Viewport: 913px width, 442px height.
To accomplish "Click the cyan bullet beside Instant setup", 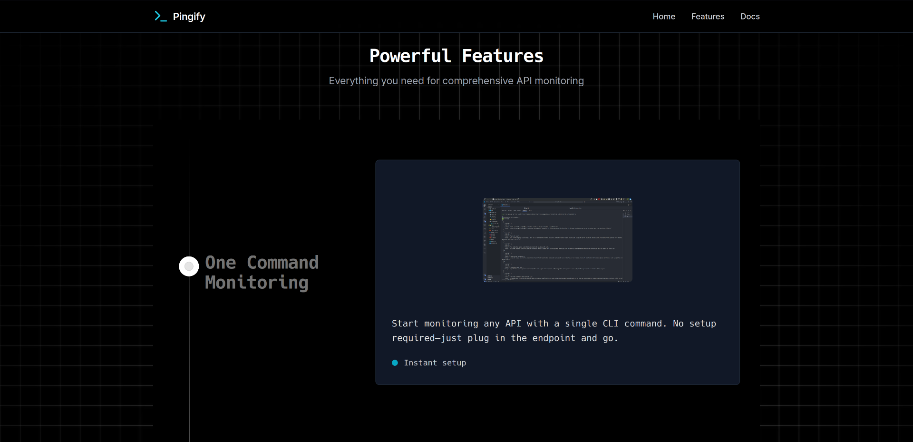I will (395, 363).
